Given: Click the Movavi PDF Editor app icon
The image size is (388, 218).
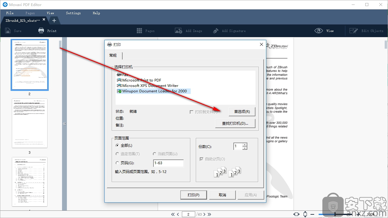Looking at the screenshot, I should tap(5, 5).
